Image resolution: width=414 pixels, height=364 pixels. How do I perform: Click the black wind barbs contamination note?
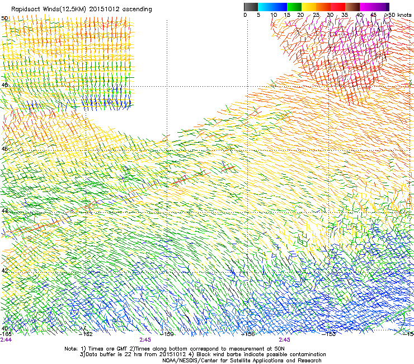258,354
